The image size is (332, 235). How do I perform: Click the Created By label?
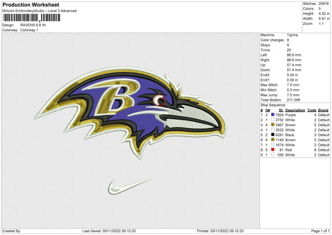click(x=12, y=231)
